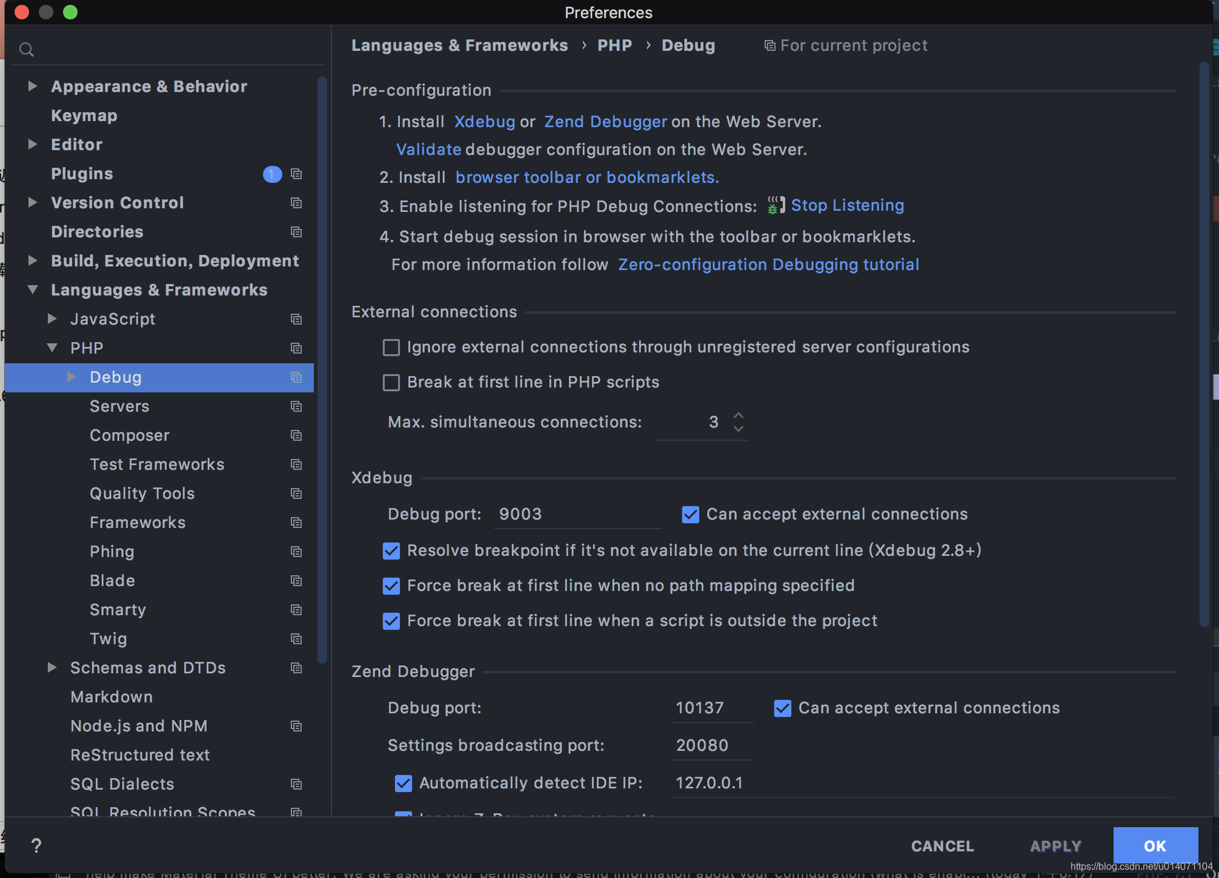Click the search magnifier icon in sidebar
The width and height of the screenshot is (1219, 878).
26,50
